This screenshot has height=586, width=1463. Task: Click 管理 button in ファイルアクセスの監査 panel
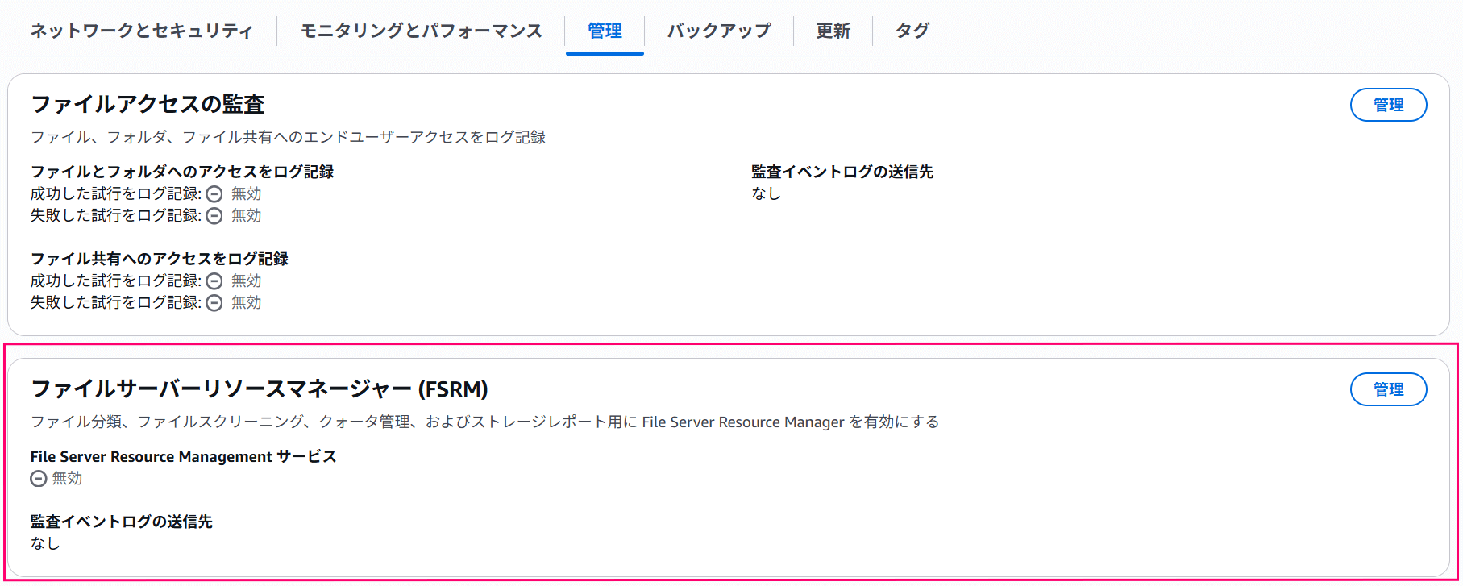coord(1388,105)
